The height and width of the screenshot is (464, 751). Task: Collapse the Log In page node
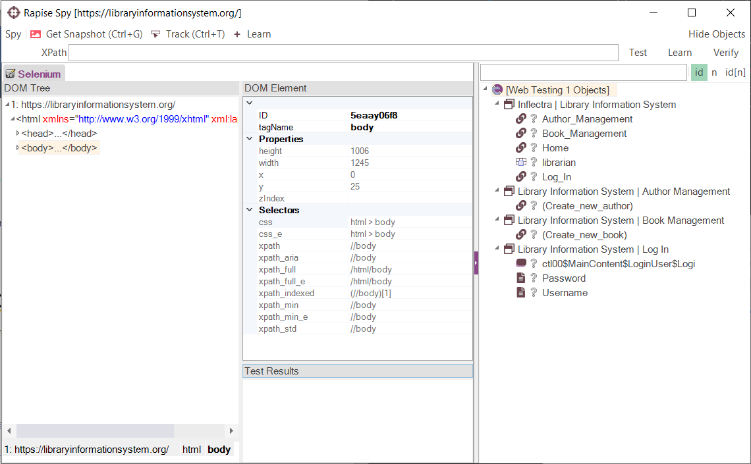coord(497,248)
